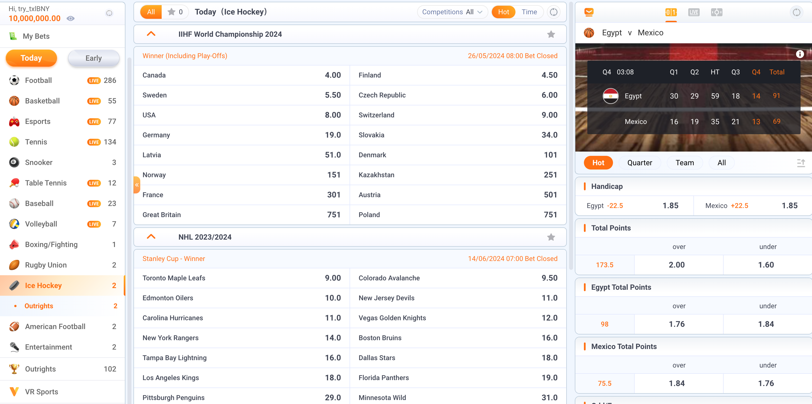Click the Boxing glove icon
This screenshot has width=812, height=404.
click(x=14, y=244)
